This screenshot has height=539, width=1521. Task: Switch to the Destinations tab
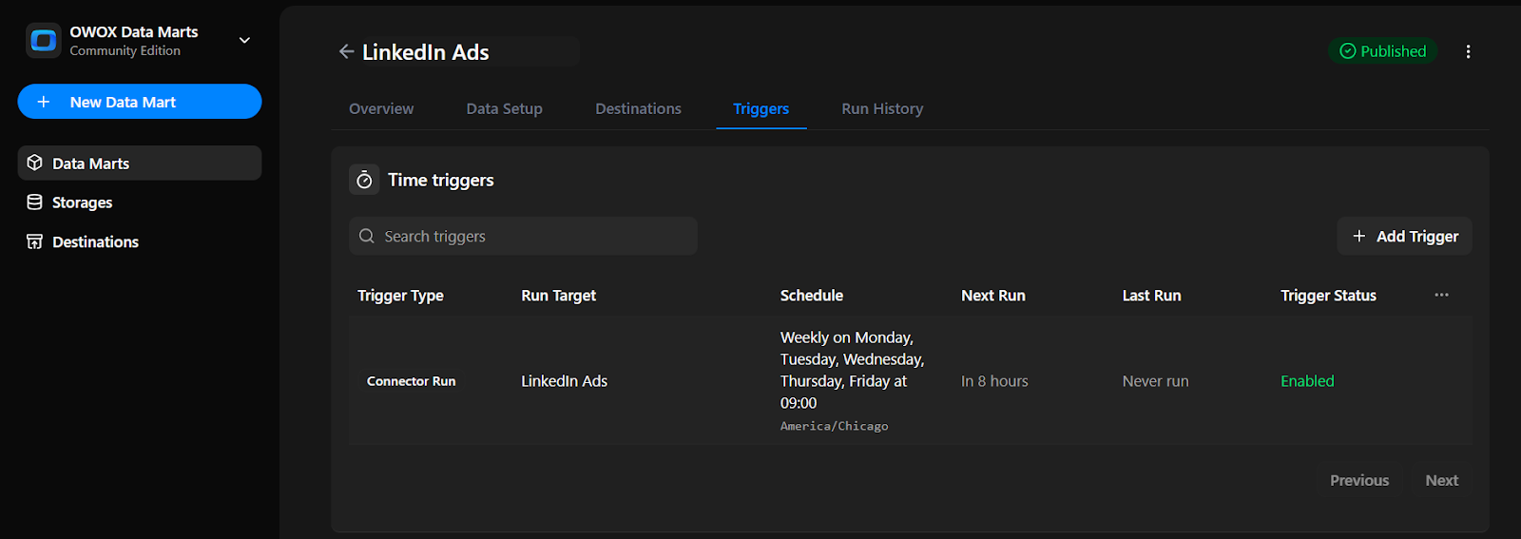coord(639,108)
